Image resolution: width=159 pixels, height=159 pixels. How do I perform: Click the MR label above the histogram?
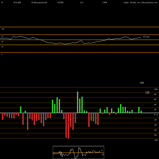142,83
